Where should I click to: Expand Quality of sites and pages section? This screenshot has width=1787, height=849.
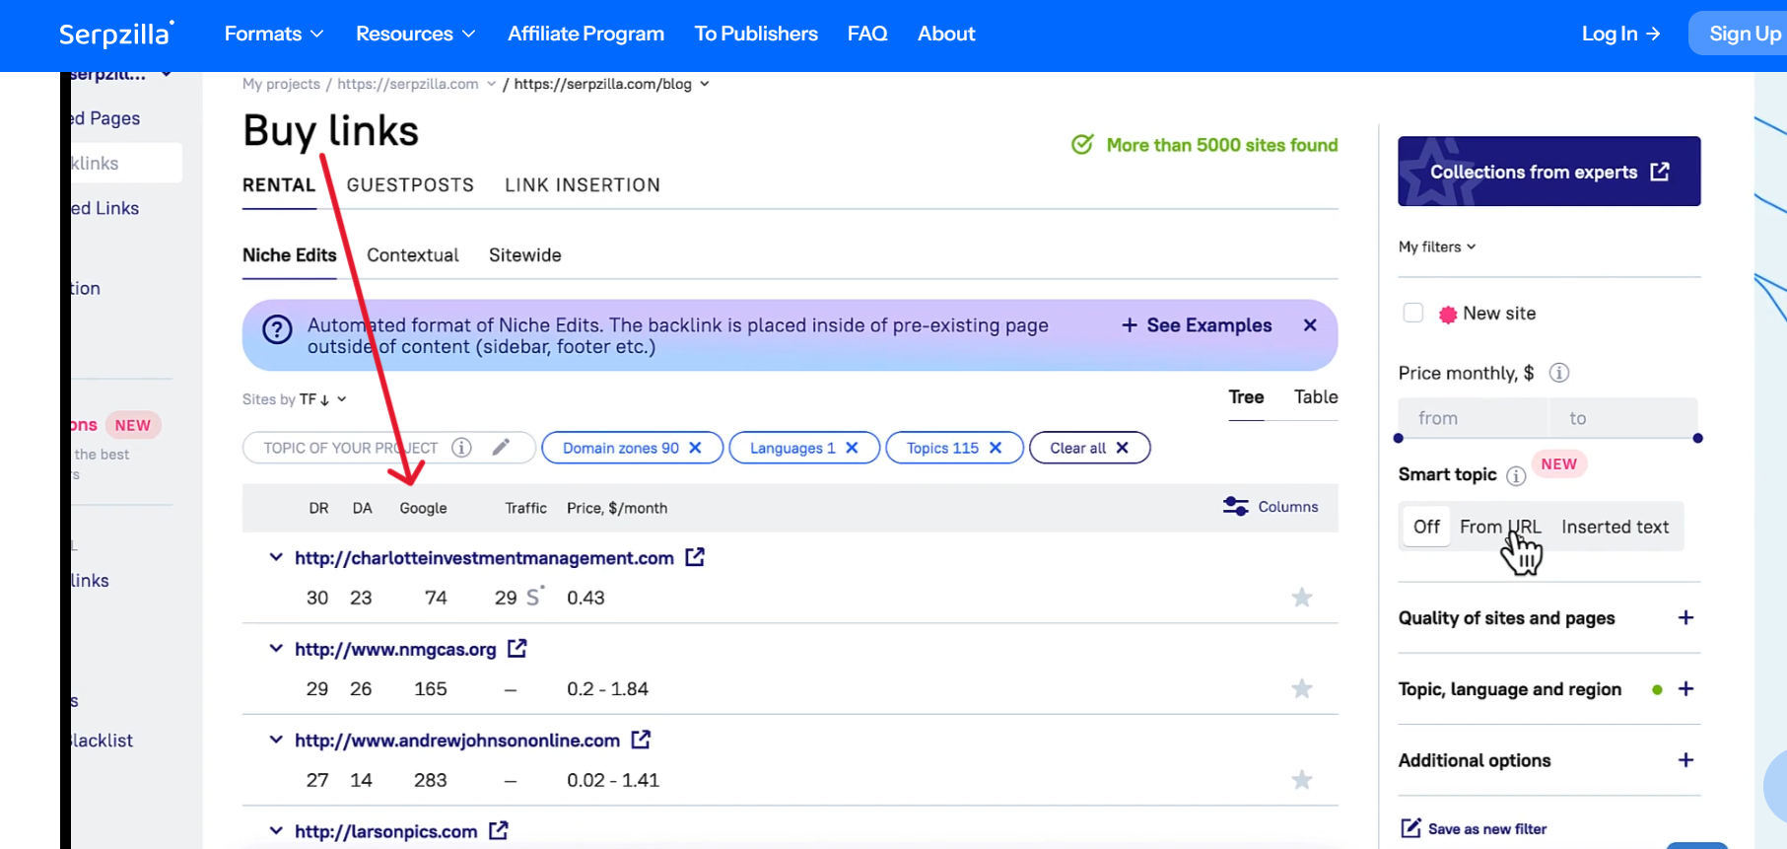[x=1686, y=617]
